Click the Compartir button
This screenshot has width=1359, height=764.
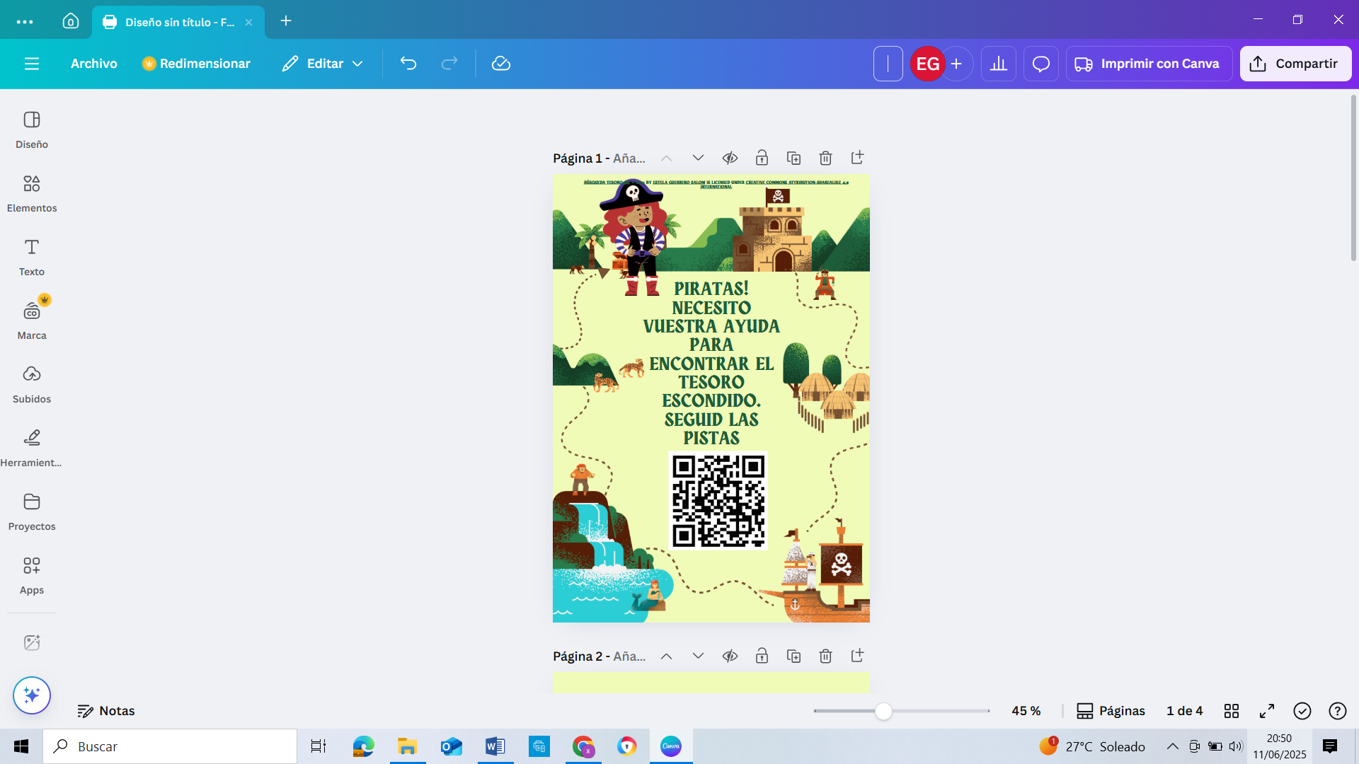click(x=1295, y=63)
